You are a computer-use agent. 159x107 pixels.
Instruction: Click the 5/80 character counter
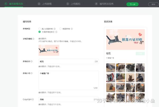95,88
